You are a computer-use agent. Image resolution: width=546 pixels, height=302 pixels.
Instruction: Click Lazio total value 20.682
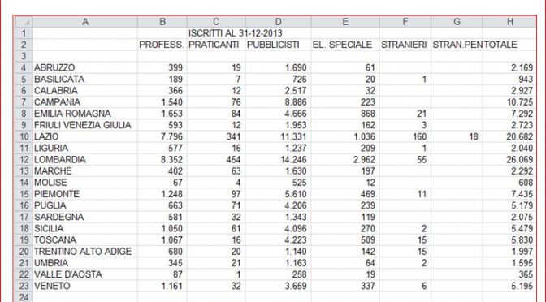click(509, 136)
